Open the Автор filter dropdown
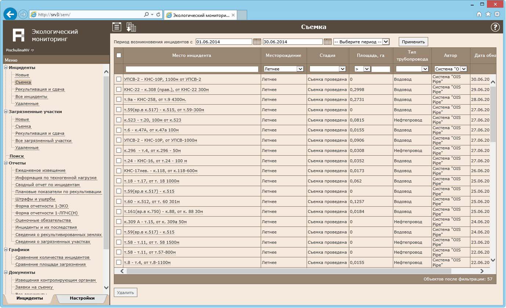 pos(451,69)
